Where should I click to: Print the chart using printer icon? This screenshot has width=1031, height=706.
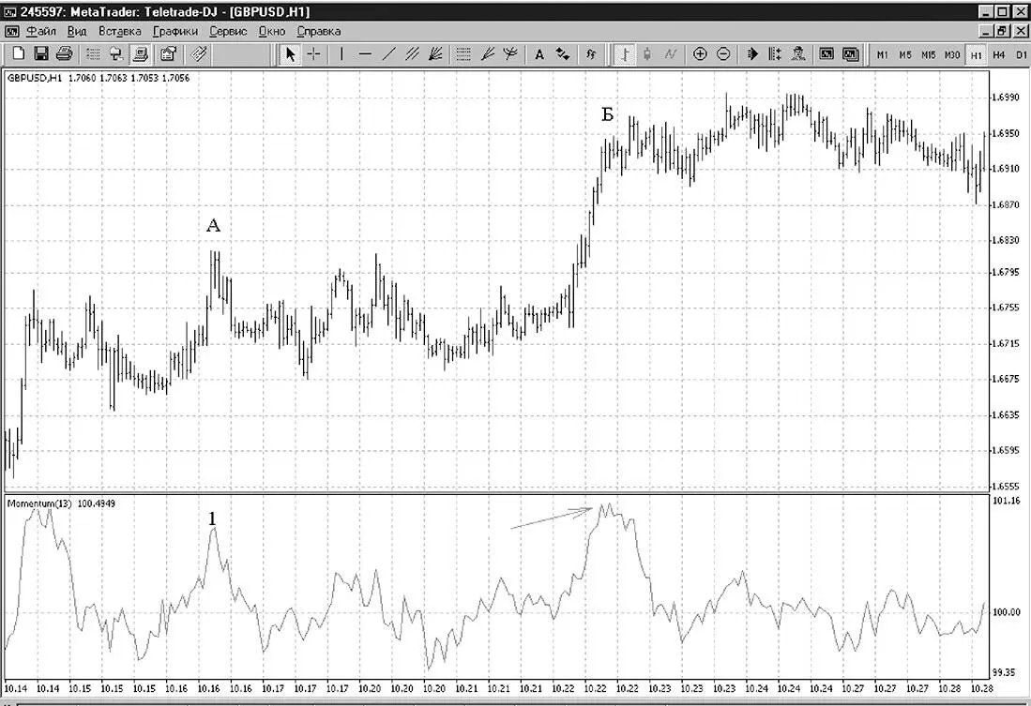(x=64, y=53)
